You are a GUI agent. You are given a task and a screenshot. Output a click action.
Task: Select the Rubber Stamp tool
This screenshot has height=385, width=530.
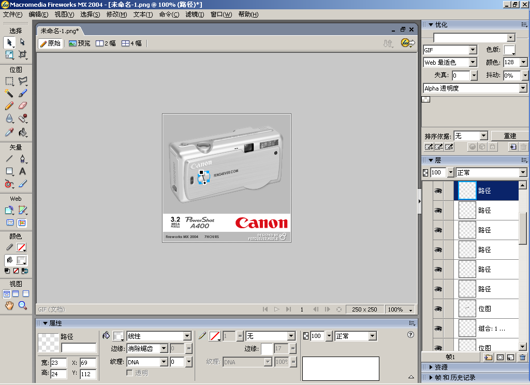22,119
